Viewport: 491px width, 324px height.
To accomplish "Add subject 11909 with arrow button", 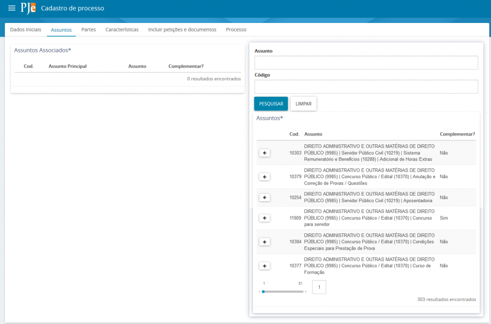I will (x=265, y=218).
